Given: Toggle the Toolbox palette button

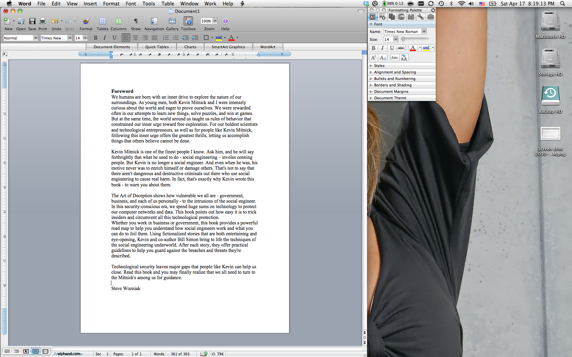Looking at the screenshot, I should point(188,21).
